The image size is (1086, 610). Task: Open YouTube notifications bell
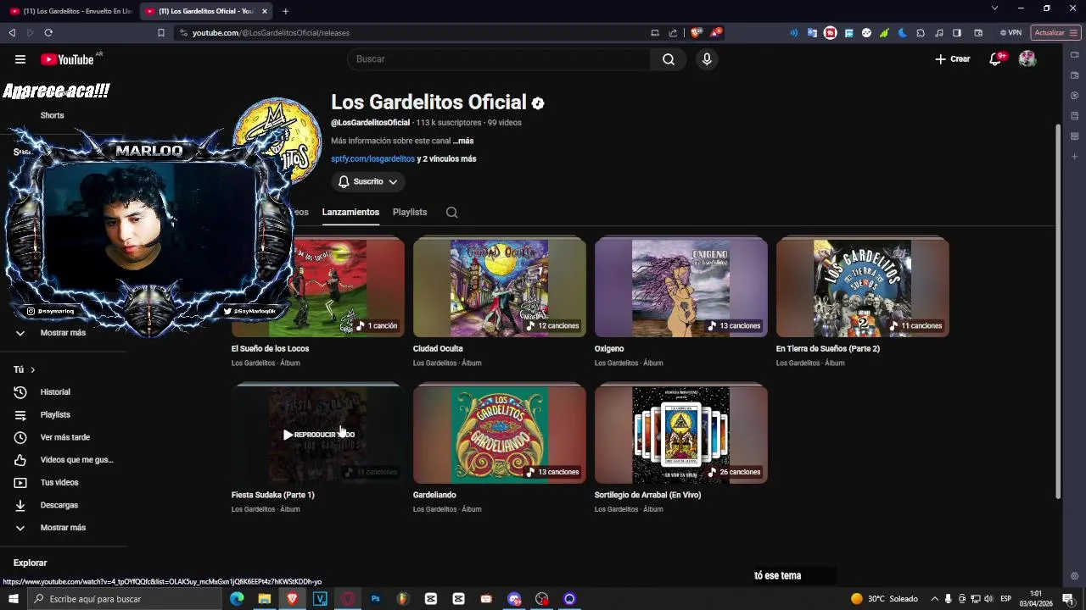tap(995, 59)
